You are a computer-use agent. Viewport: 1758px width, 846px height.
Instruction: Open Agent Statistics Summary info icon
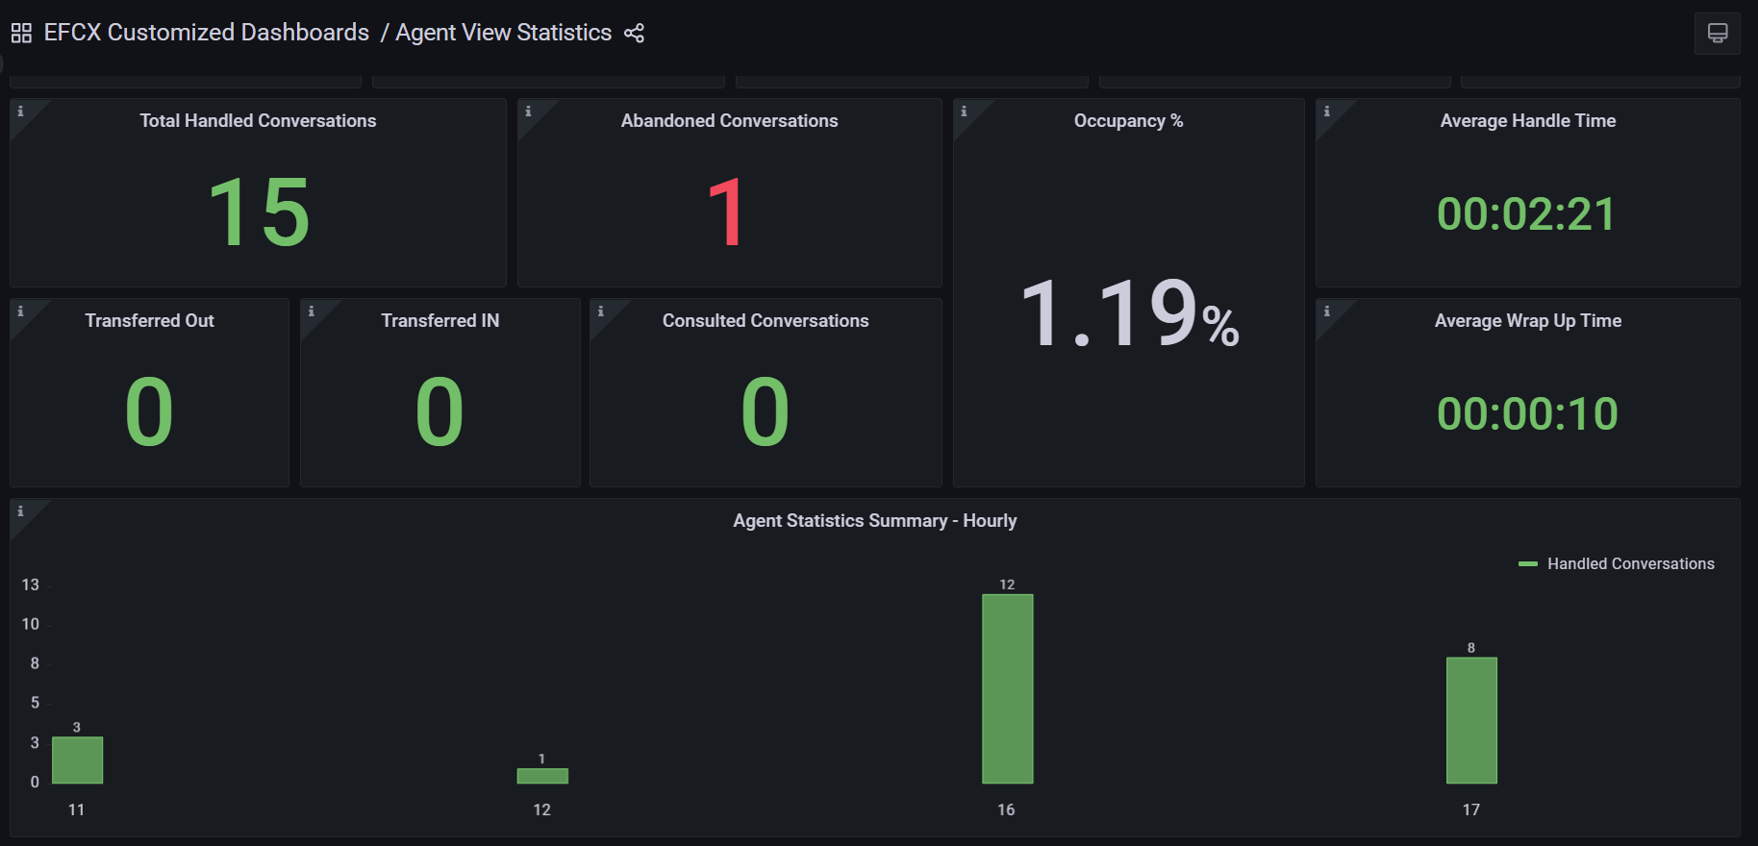point(20,511)
